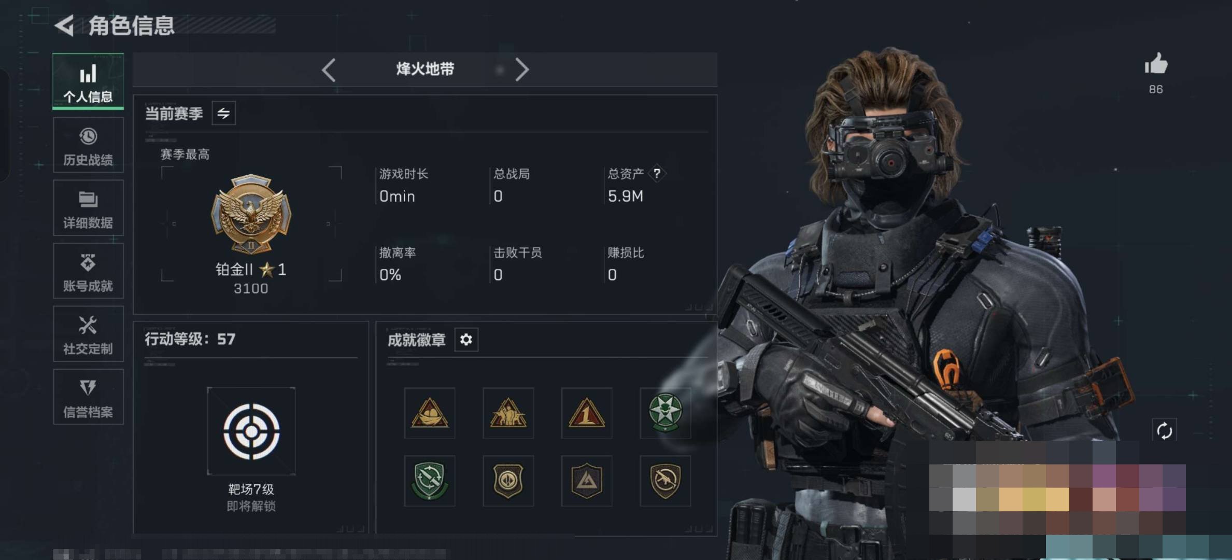Screen dimensions: 1232x560
Task: Select the green shield swords badge
Action: point(430,481)
